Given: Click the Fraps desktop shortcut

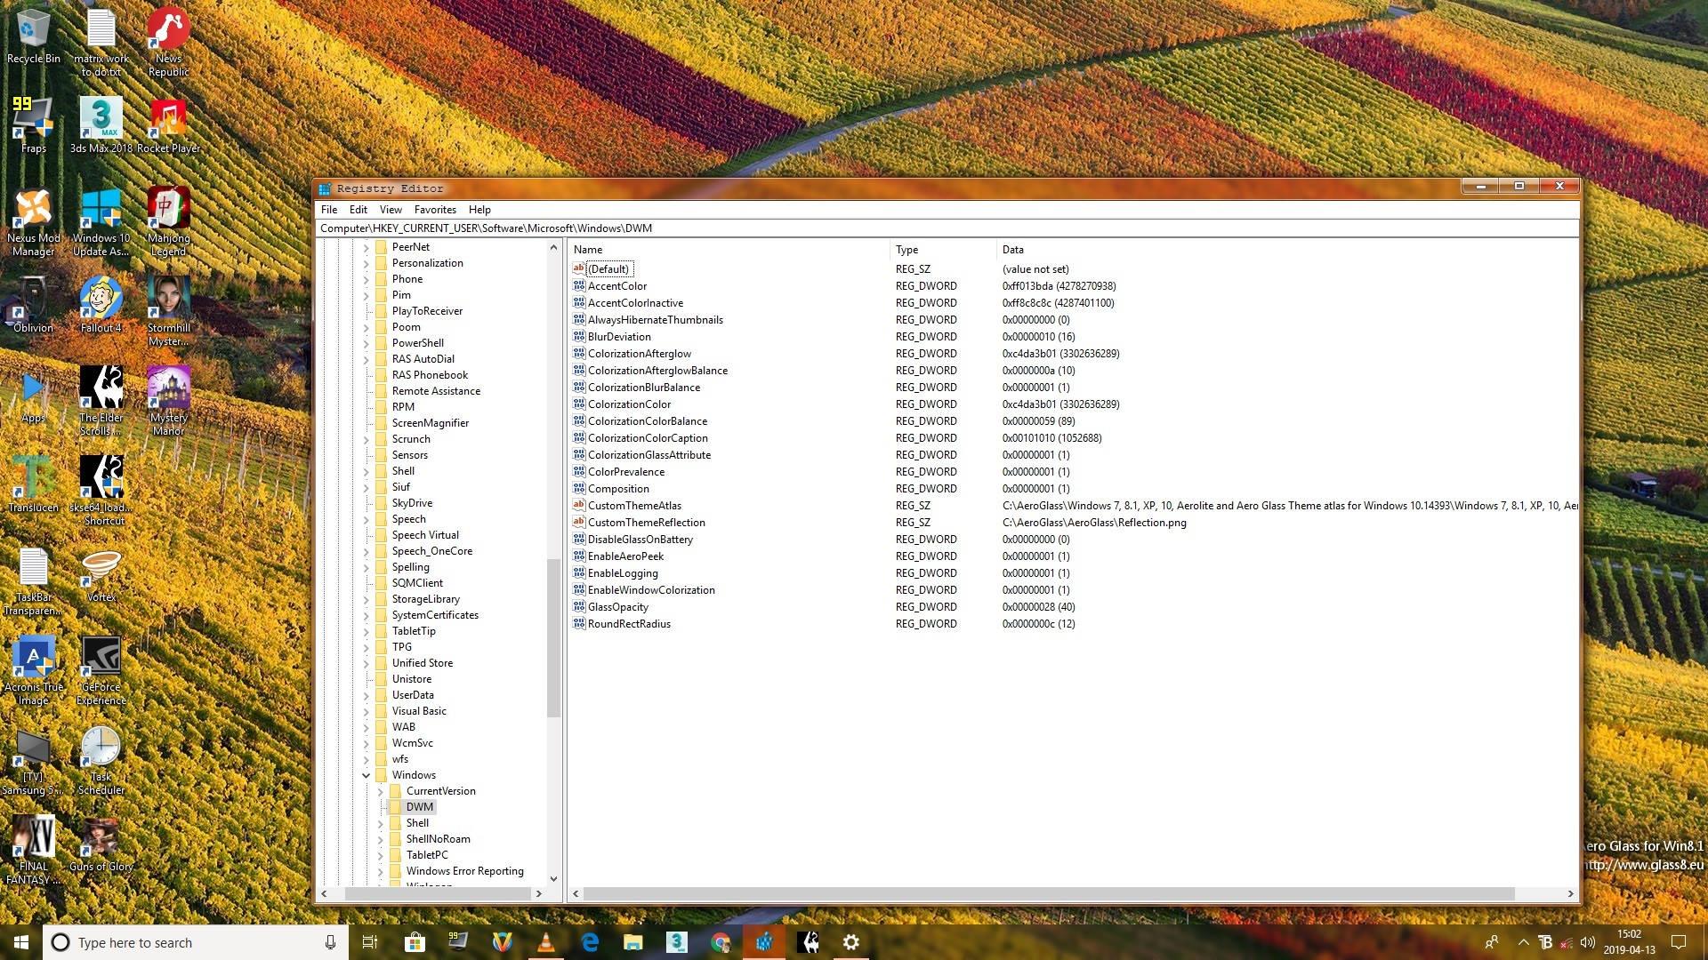Looking at the screenshot, I should (33, 125).
